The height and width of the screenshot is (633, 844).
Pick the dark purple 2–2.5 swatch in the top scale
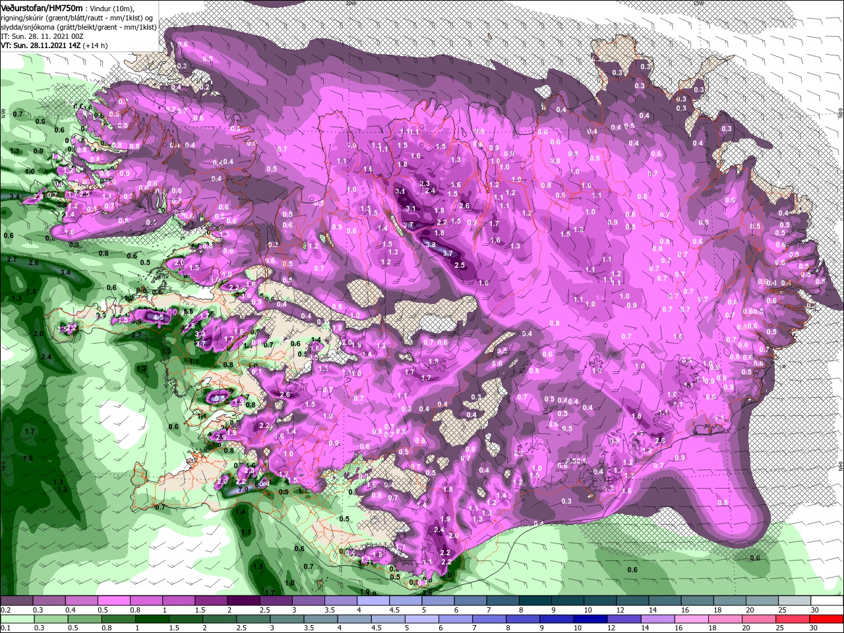tap(243, 600)
